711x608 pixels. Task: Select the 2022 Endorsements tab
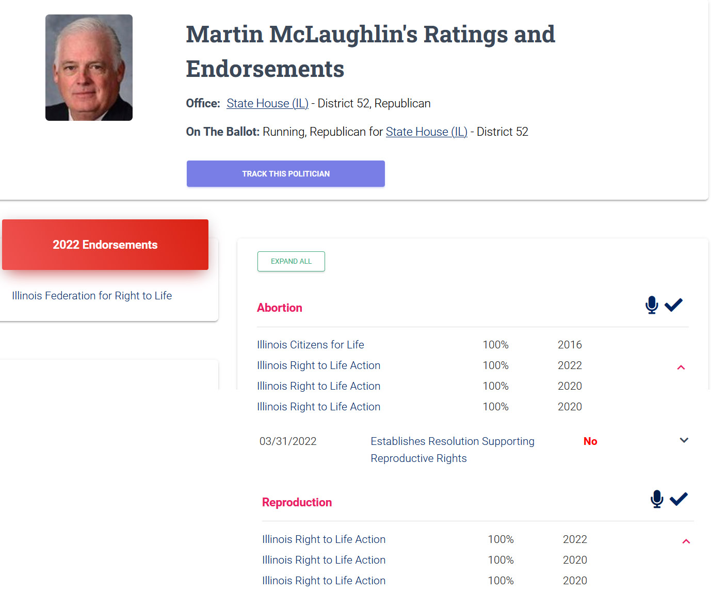(x=105, y=245)
